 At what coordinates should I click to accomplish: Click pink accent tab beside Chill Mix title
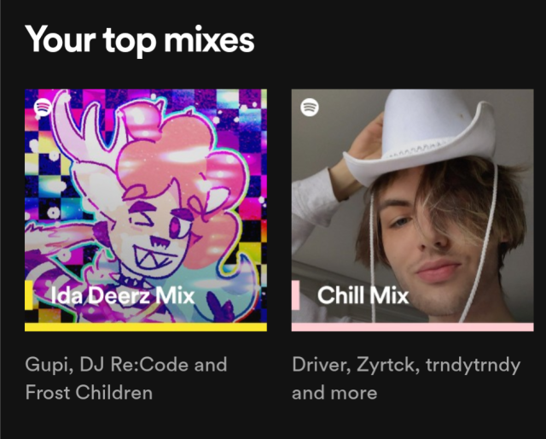pyautogui.click(x=295, y=296)
